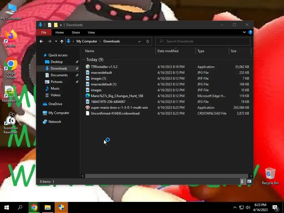Open Videos in the navigation pane
This screenshot has width=284, height=213.
pyautogui.click(x=55, y=95)
